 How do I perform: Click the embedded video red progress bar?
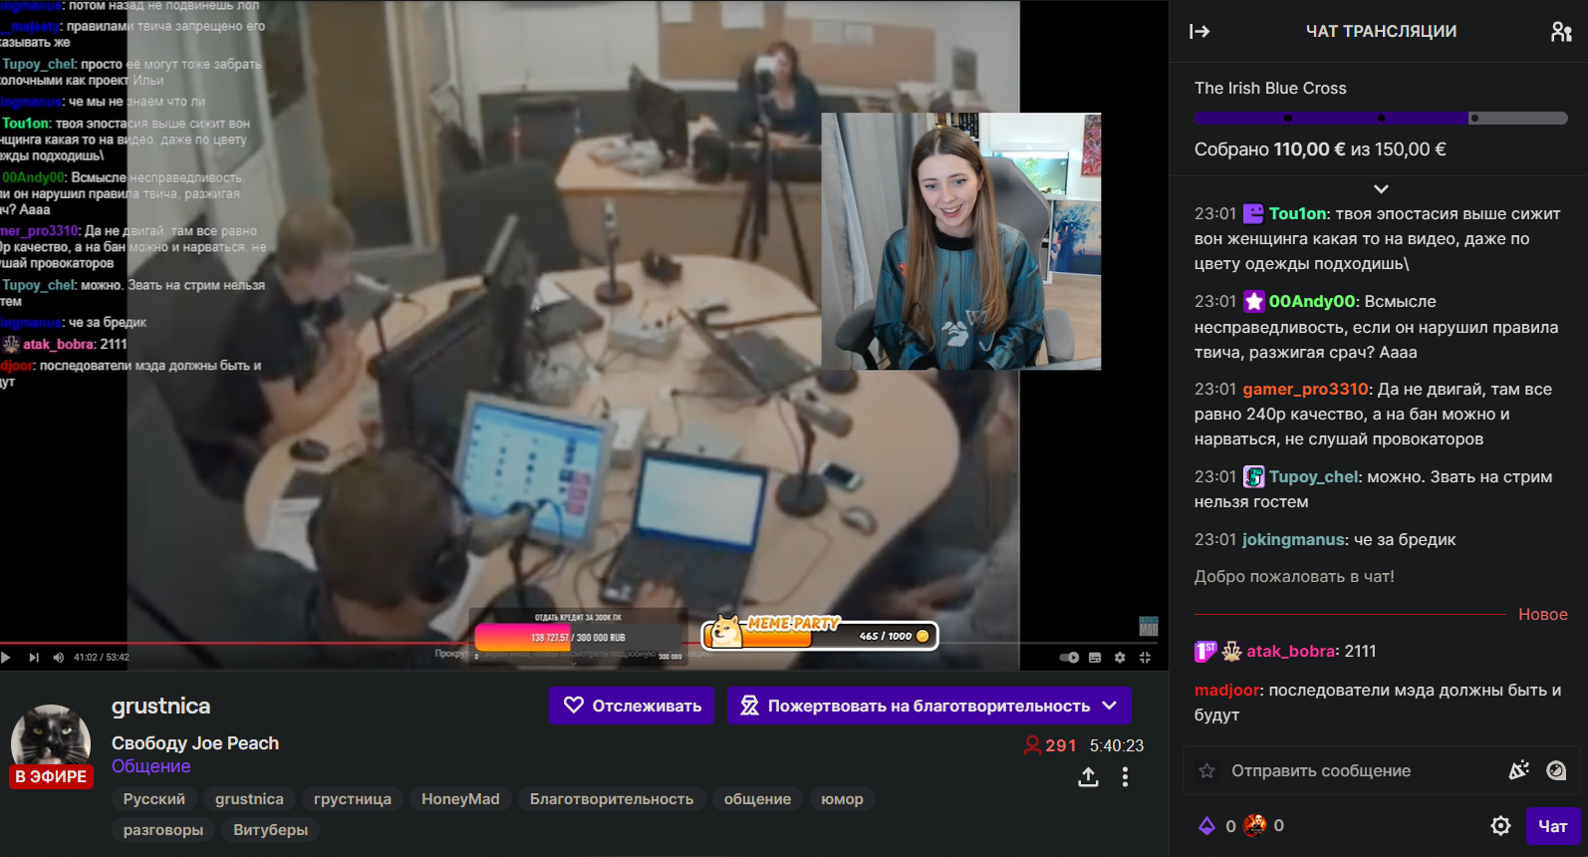pos(578,644)
